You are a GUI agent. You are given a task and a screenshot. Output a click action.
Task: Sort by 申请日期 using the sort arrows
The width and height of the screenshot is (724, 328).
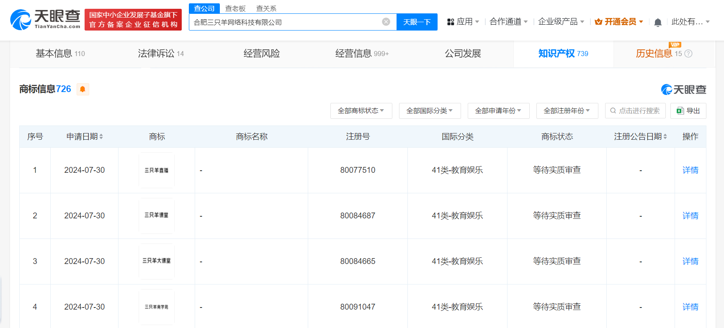tap(101, 137)
